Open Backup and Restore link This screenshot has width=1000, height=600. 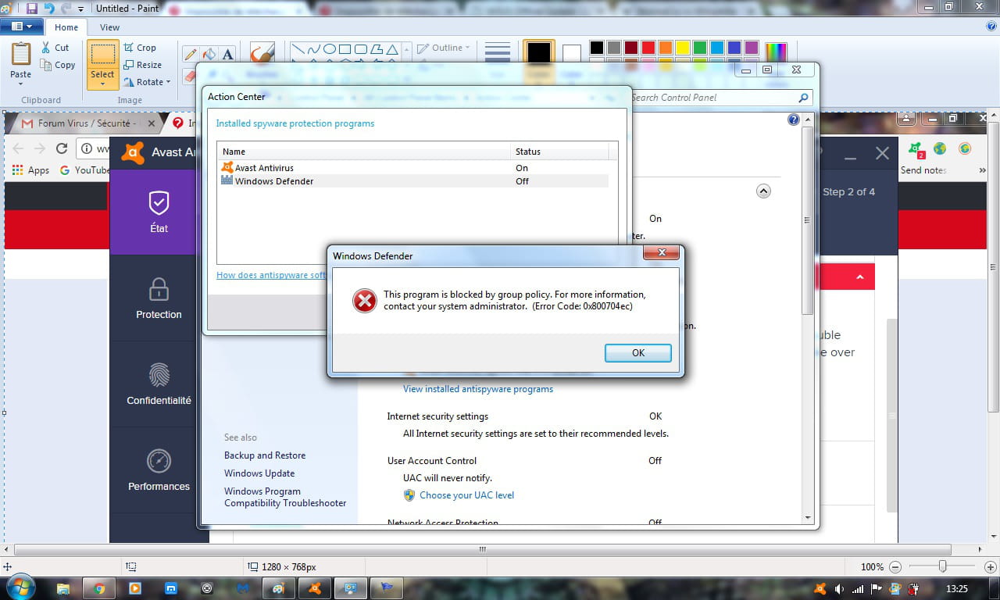point(265,455)
